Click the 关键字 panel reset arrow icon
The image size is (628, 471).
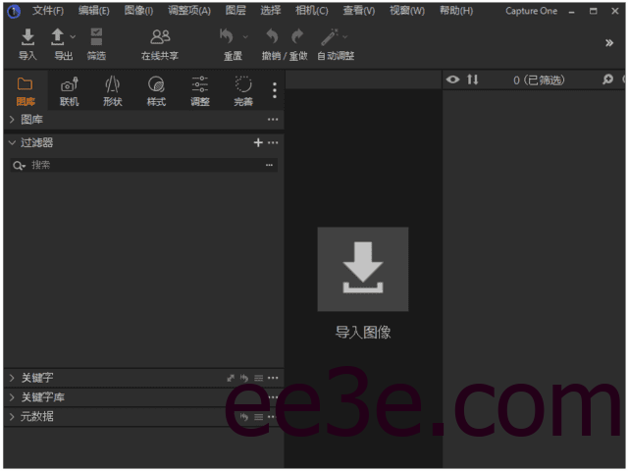click(244, 378)
